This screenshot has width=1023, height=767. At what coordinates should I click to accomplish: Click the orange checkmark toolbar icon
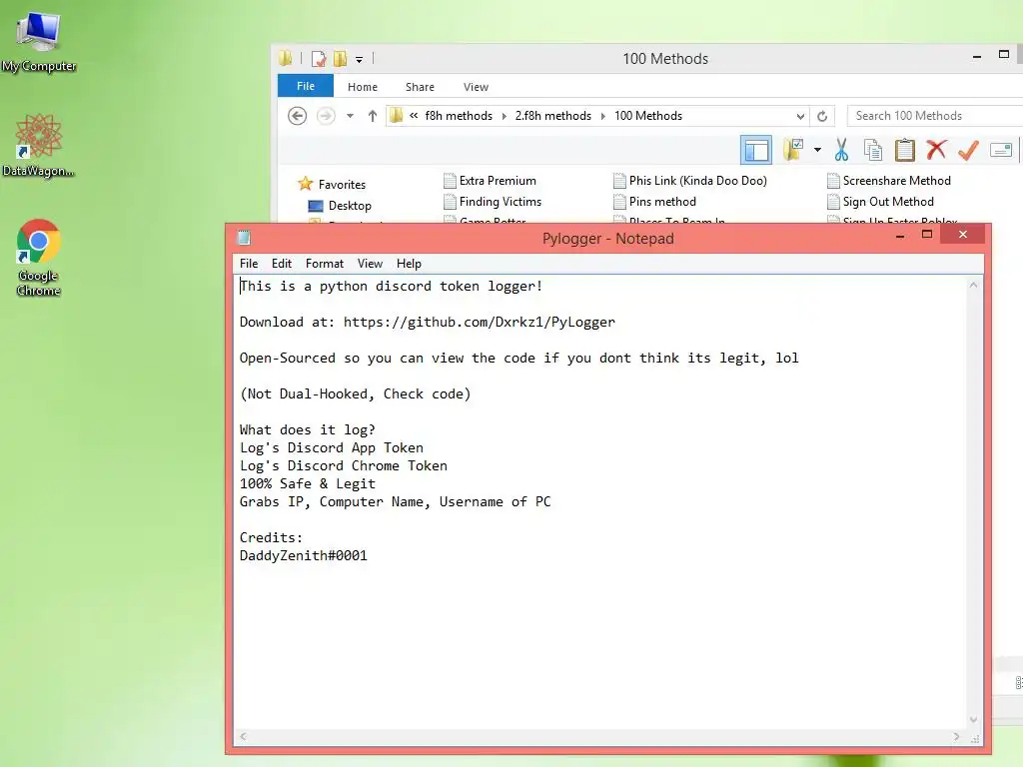[968, 150]
